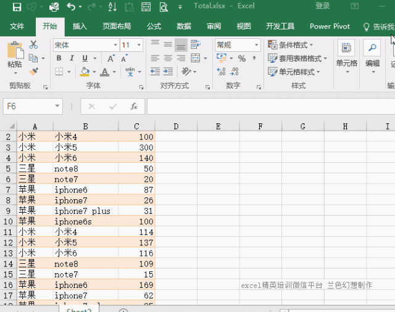The width and height of the screenshot is (395, 312).
Task: Open the 编辑 editing group button
Action: 372,57
